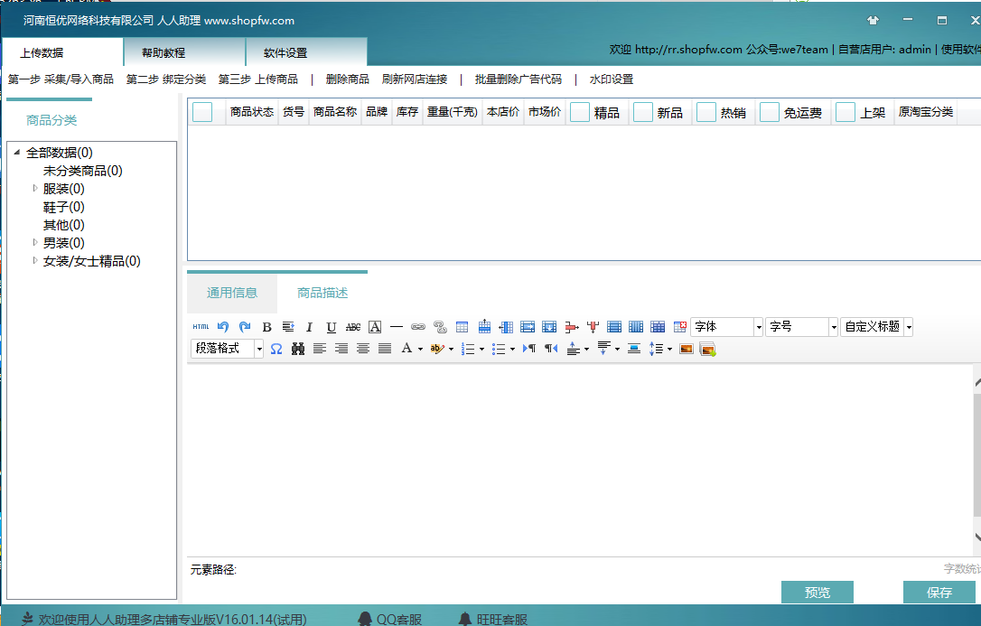The height and width of the screenshot is (626, 981).
Task: Click the insert hyperlink chain icon
Action: [418, 326]
